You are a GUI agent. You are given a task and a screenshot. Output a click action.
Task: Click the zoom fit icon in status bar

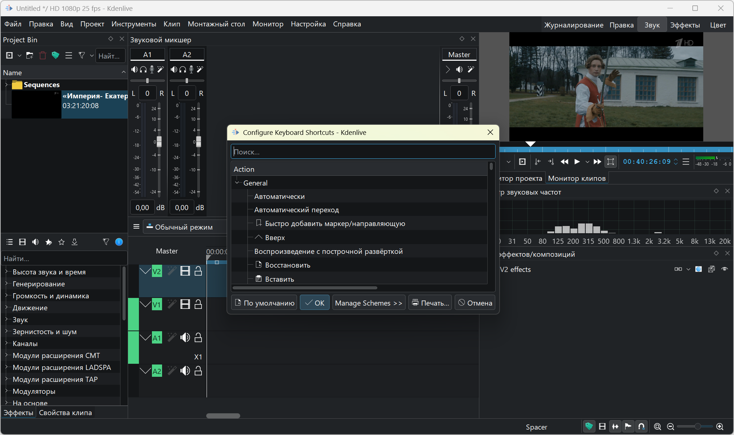tap(657, 427)
